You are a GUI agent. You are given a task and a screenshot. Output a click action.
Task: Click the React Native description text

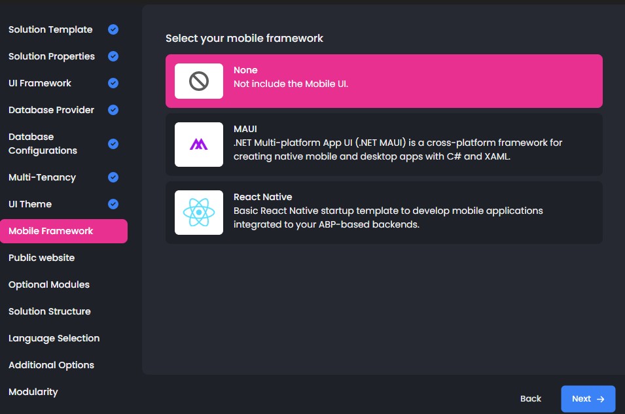(388, 218)
